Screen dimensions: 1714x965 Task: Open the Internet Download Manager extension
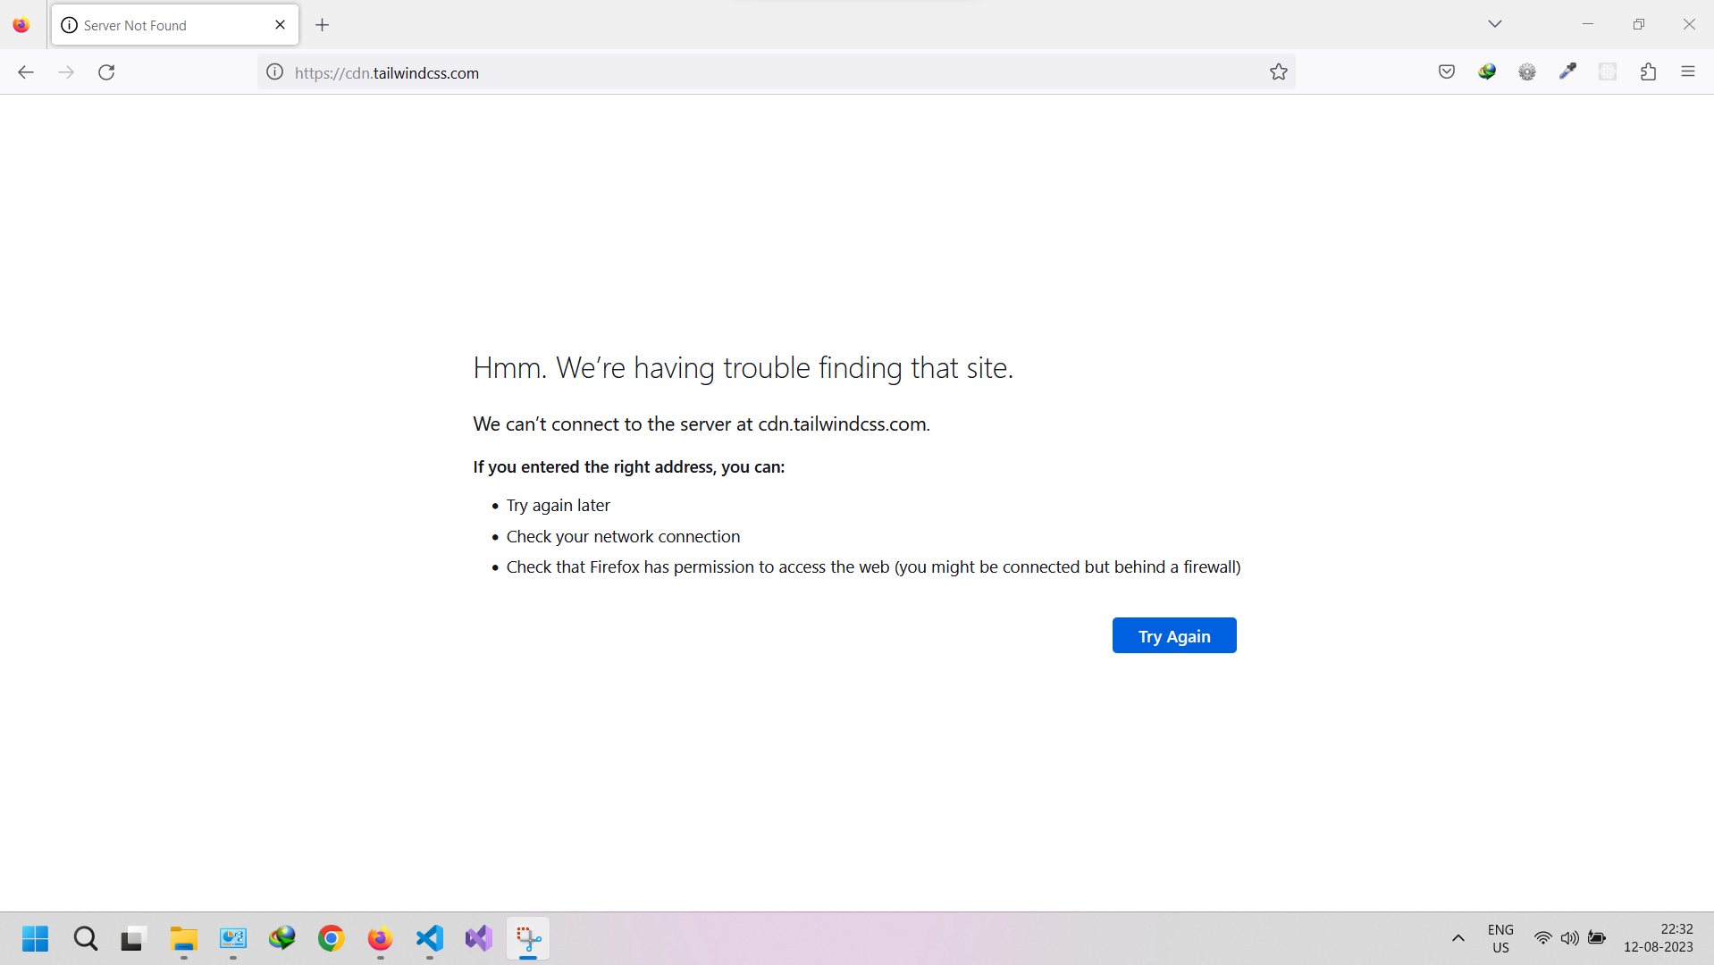tap(1487, 71)
